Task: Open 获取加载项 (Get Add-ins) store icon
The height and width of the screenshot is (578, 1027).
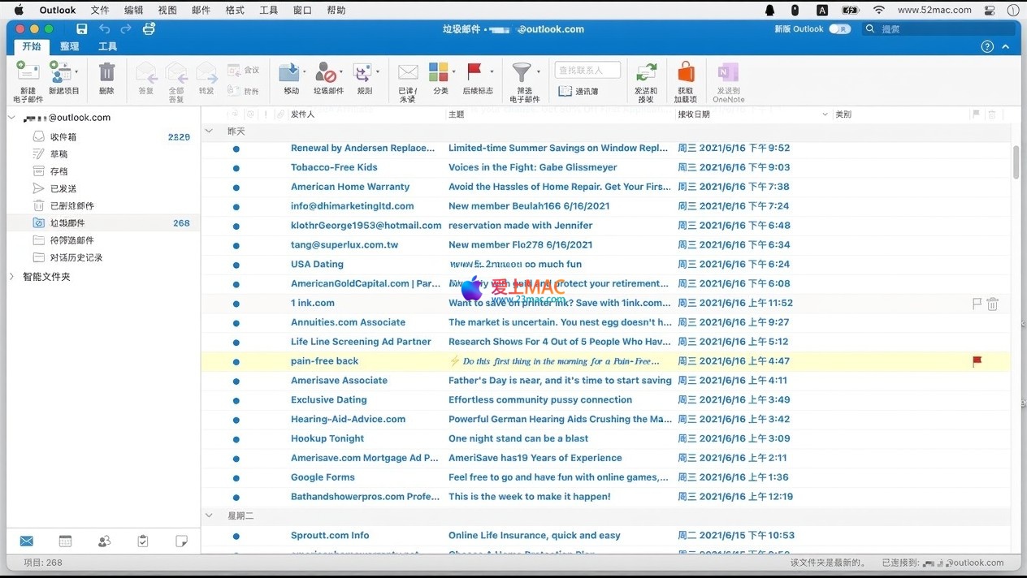Action: point(686,74)
